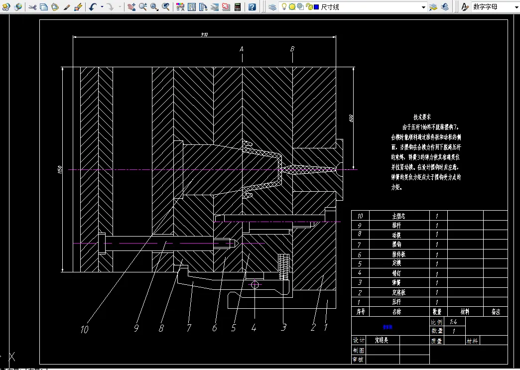Click the Paste clipboard icon
Screen dimensions: 520x370
pyautogui.click(x=55, y=6)
